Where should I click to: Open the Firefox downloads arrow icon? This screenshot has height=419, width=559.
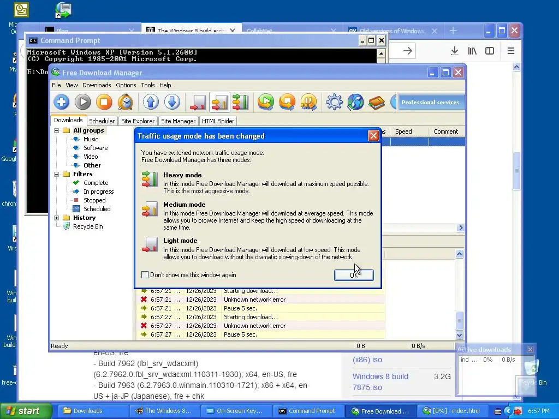tap(454, 51)
